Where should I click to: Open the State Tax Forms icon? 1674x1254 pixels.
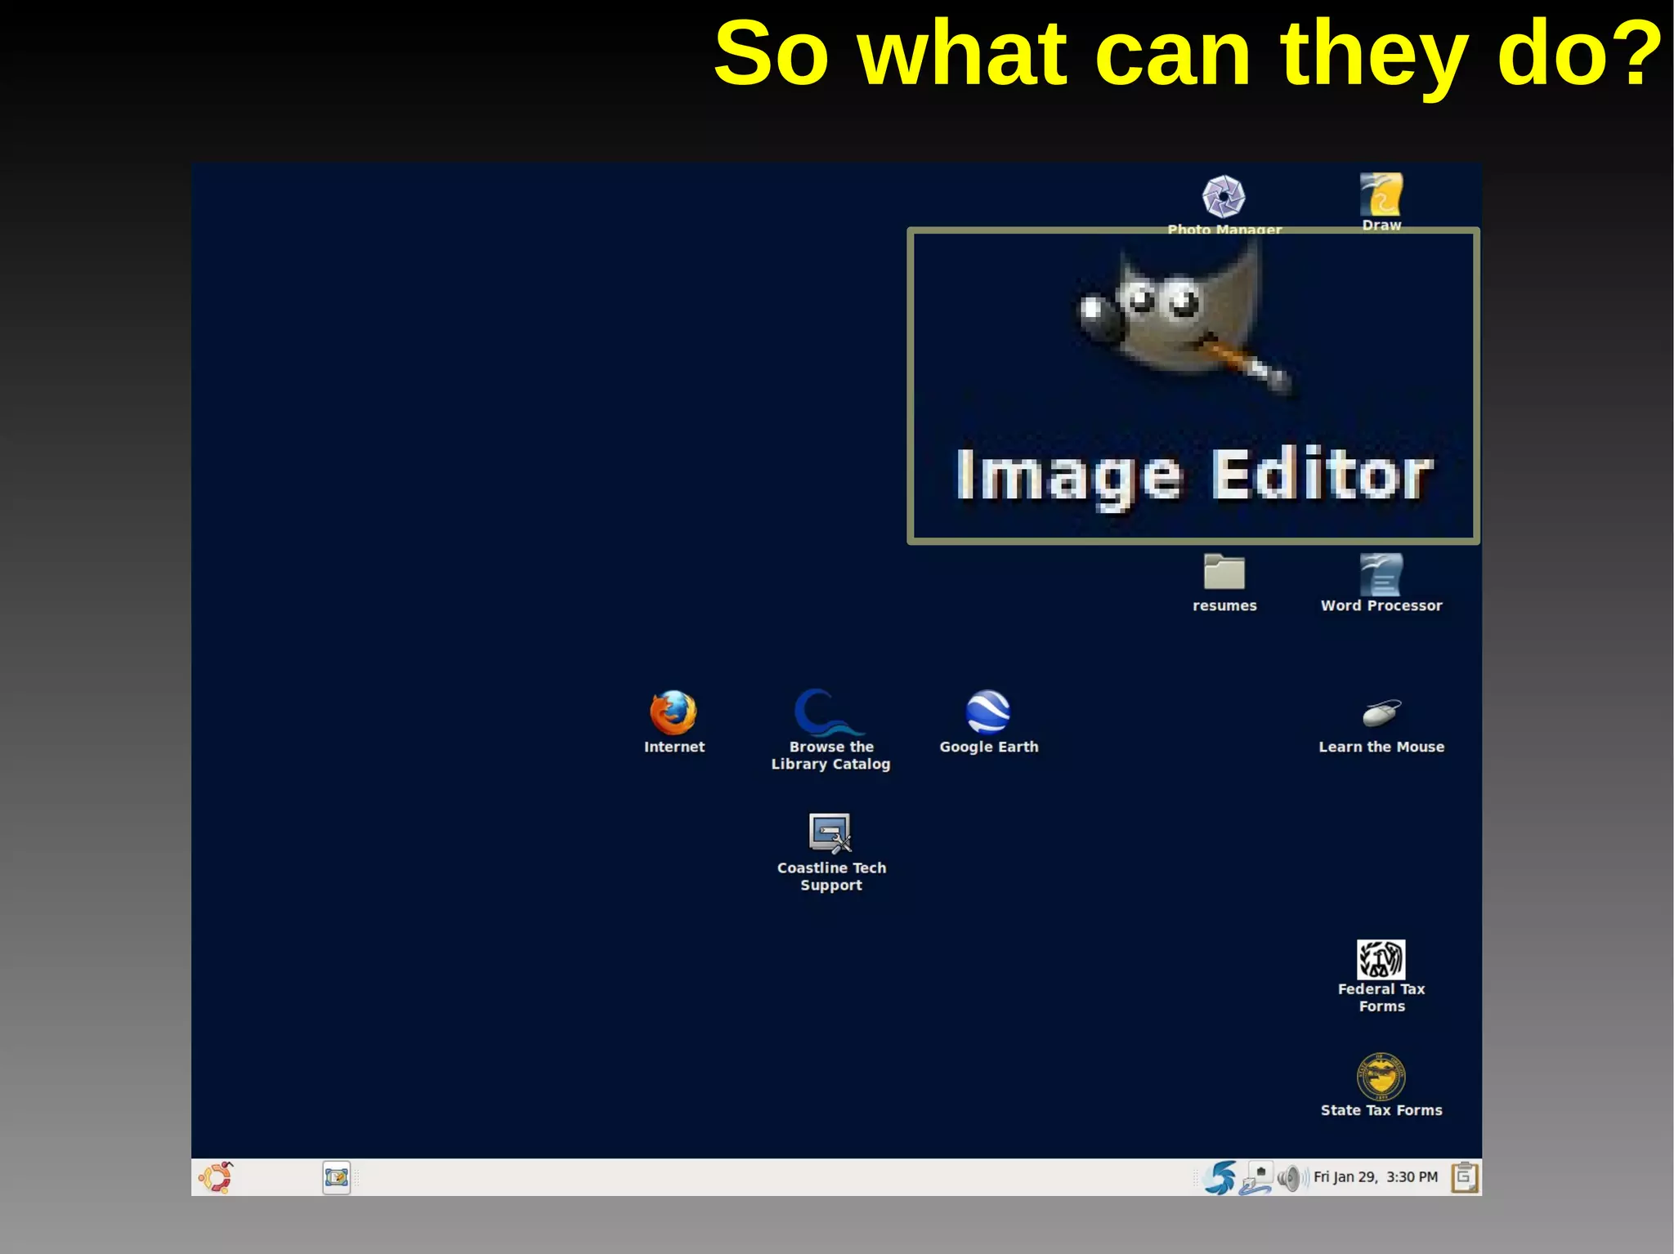(1381, 1077)
